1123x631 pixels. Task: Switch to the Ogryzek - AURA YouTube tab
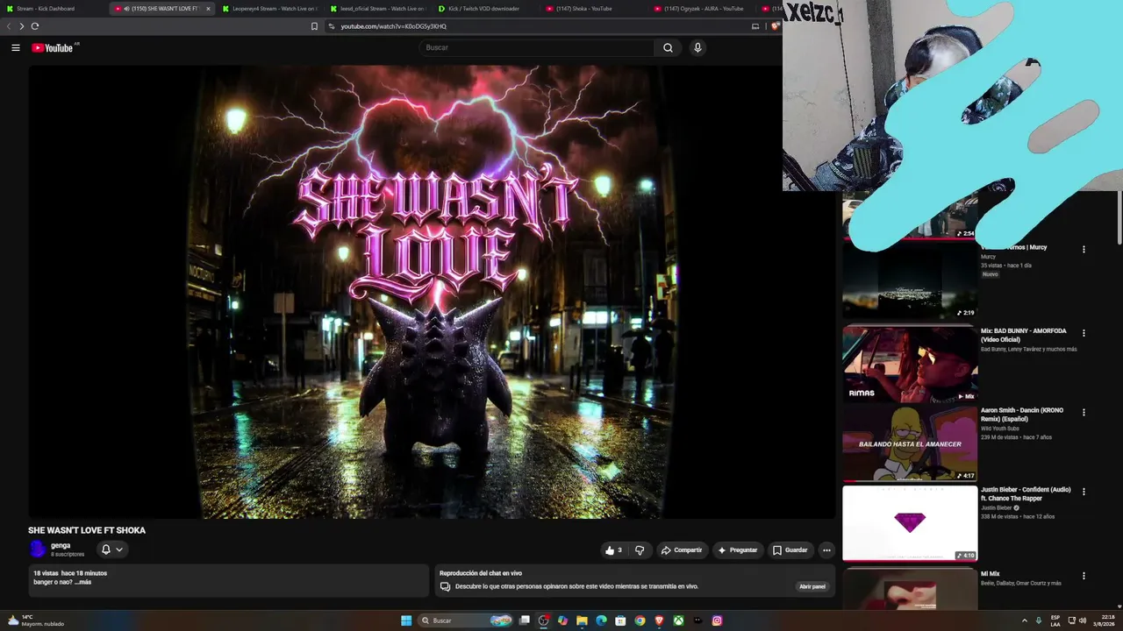pyautogui.click(x=702, y=9)
